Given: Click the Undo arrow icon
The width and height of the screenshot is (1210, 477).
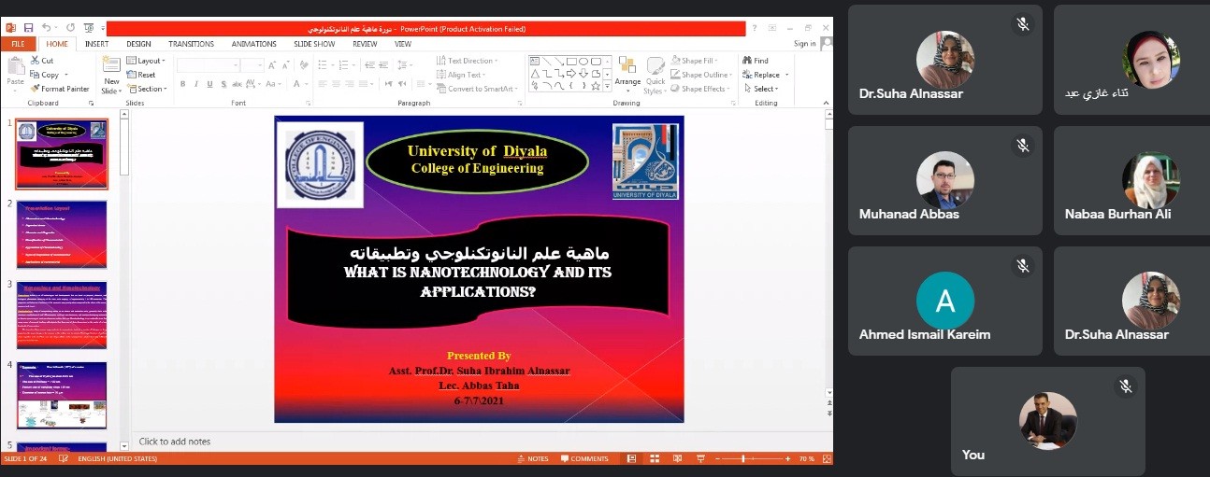Looking at the screenshot, I should click(46, 29).
